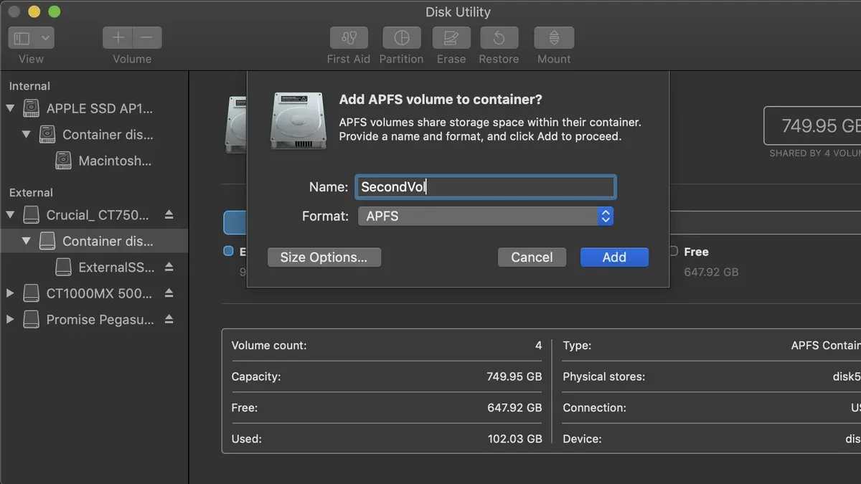Click the Name field containing SecondVol

point(486,187)
